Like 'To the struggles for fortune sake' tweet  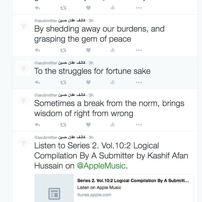tap(88, 82)
